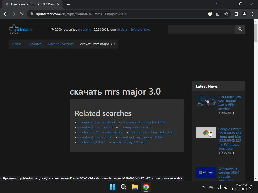Open the Google Chrome news thumbnail

click(x=206, y=133)
